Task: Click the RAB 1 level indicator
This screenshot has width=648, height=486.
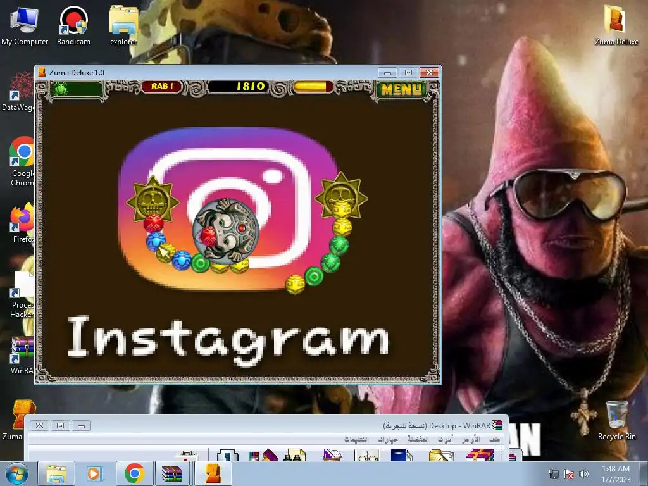Action: (162, 86)
